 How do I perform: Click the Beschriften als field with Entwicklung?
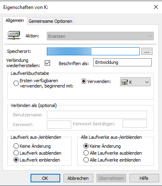tap(123, 62)
